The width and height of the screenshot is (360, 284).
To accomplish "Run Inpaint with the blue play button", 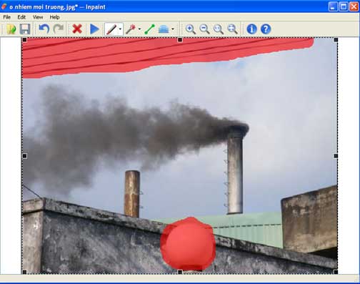I will 94,29.
